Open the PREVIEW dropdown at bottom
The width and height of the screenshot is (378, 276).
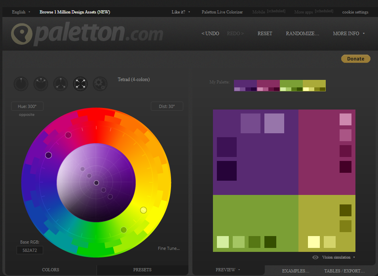pos(228,270)
